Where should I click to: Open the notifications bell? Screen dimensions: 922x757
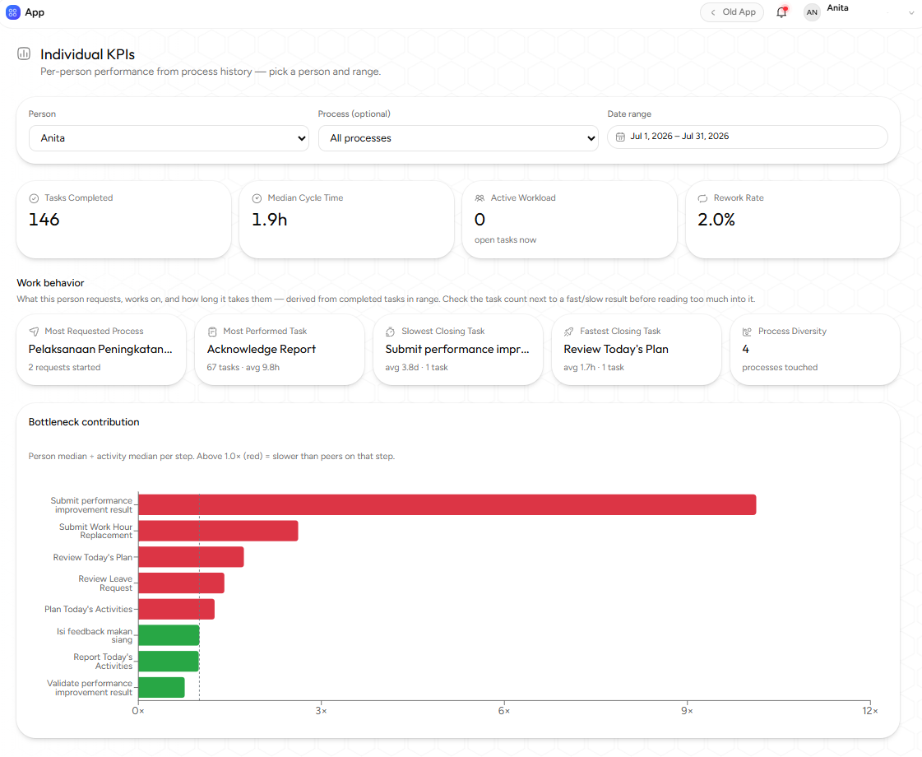click(x=781, y=12)
